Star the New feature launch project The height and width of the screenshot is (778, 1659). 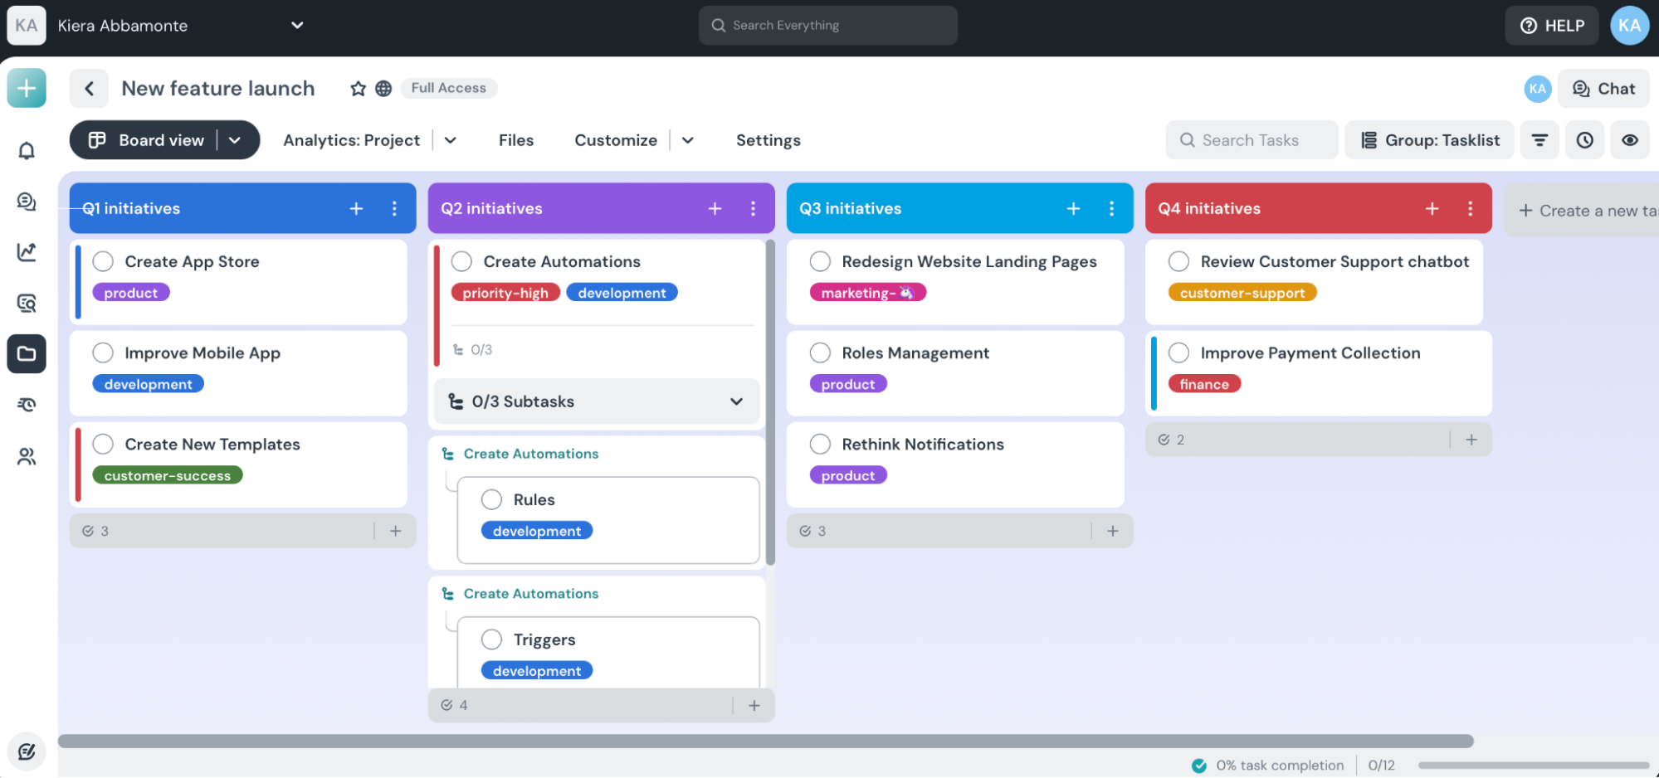(358, 89)
